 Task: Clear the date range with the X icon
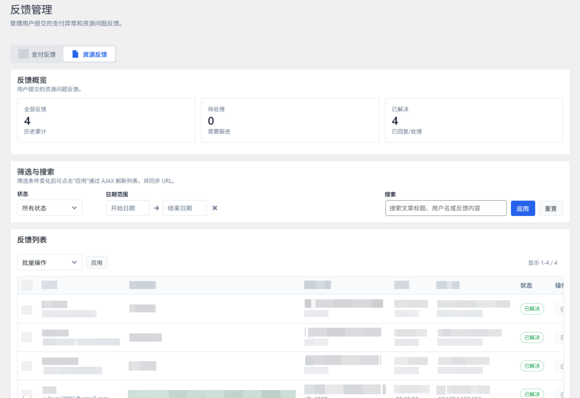(215, 208)
